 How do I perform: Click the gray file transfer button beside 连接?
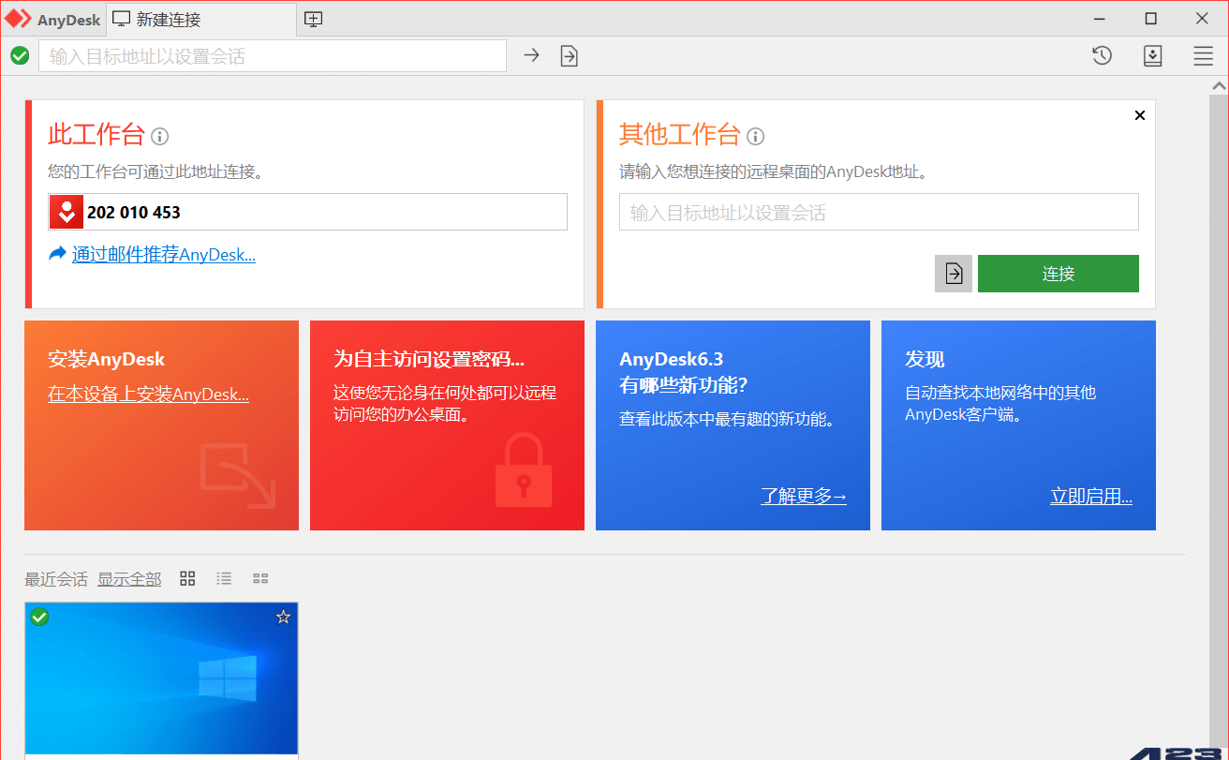coord(954,274)
